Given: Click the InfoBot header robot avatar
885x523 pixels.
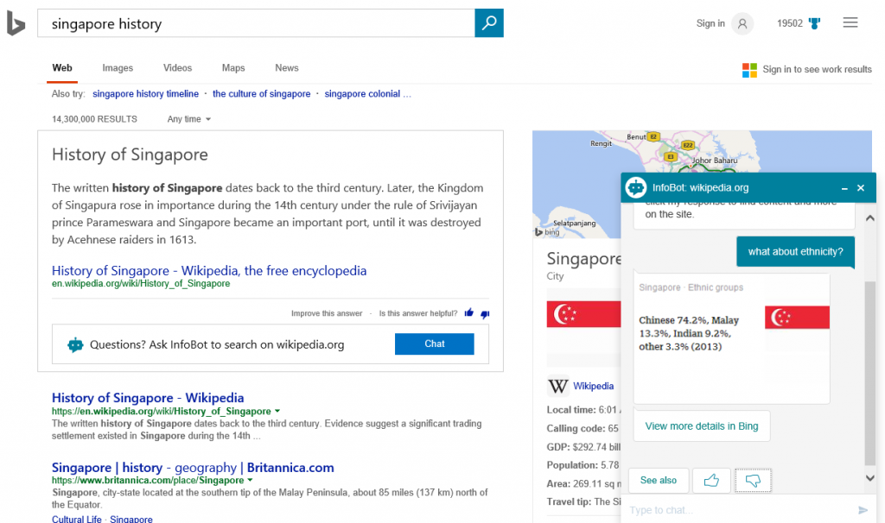Looking at the screenshot, I should coord(636,187).
